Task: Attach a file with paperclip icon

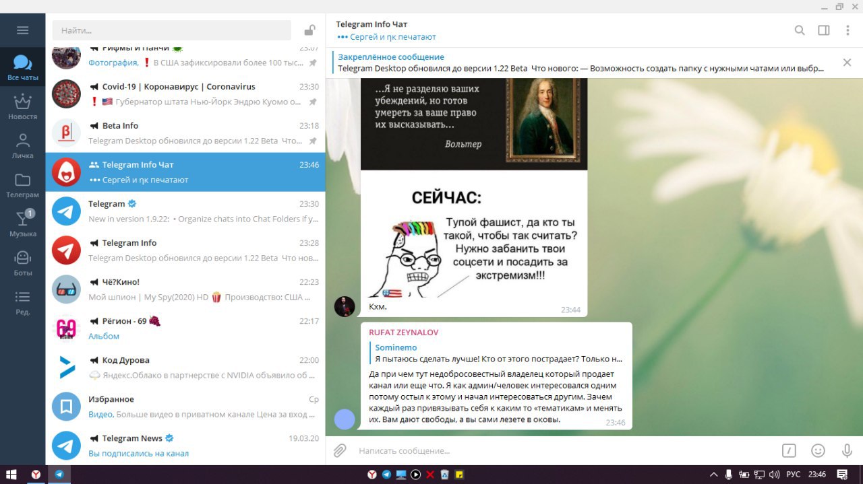Action: coord(340,450)
